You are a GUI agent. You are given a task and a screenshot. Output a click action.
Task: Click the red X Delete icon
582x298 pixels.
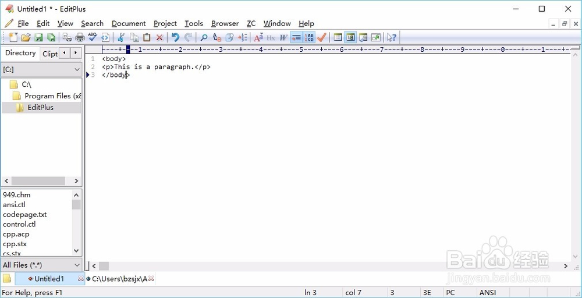coord(159,37)
